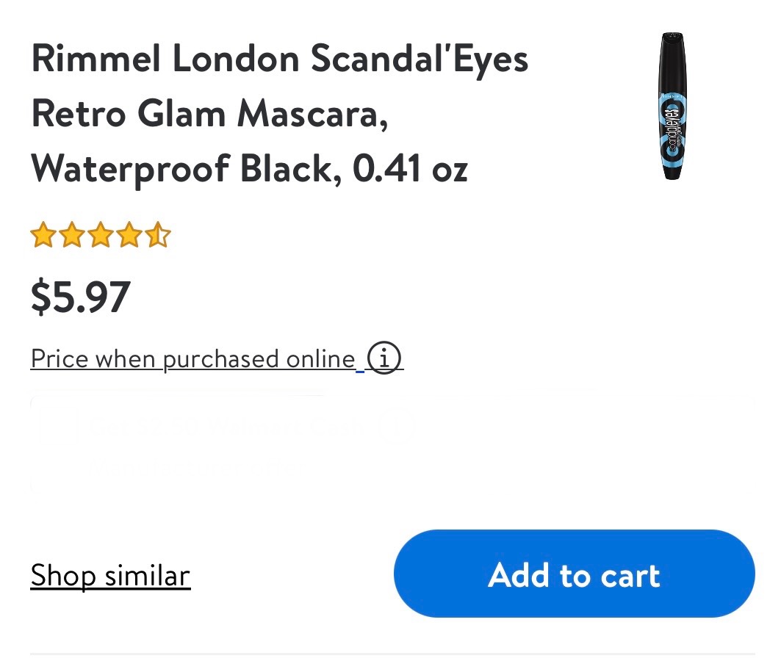Click the first gold rating star
This screenshot has height=661, width=781.
43,236
